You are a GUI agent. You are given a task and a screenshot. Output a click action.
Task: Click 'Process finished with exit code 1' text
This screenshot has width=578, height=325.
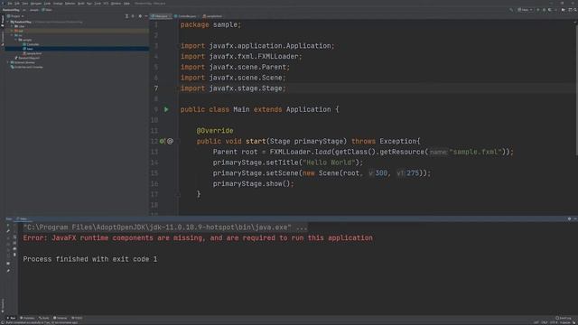(90, 259)
